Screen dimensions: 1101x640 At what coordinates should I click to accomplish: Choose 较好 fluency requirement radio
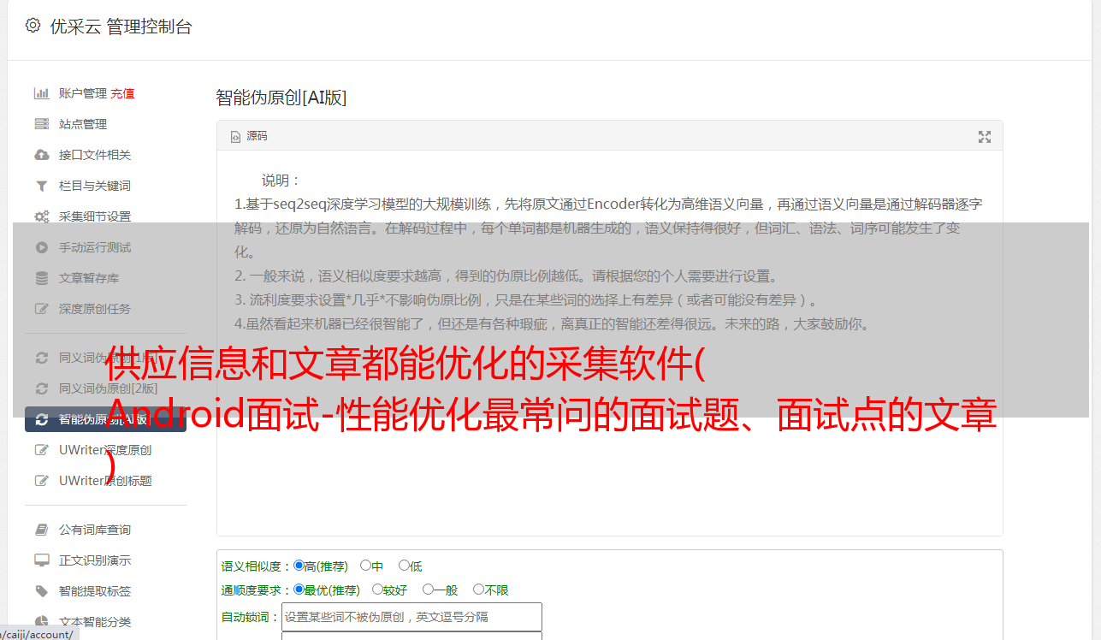point(377,590)
